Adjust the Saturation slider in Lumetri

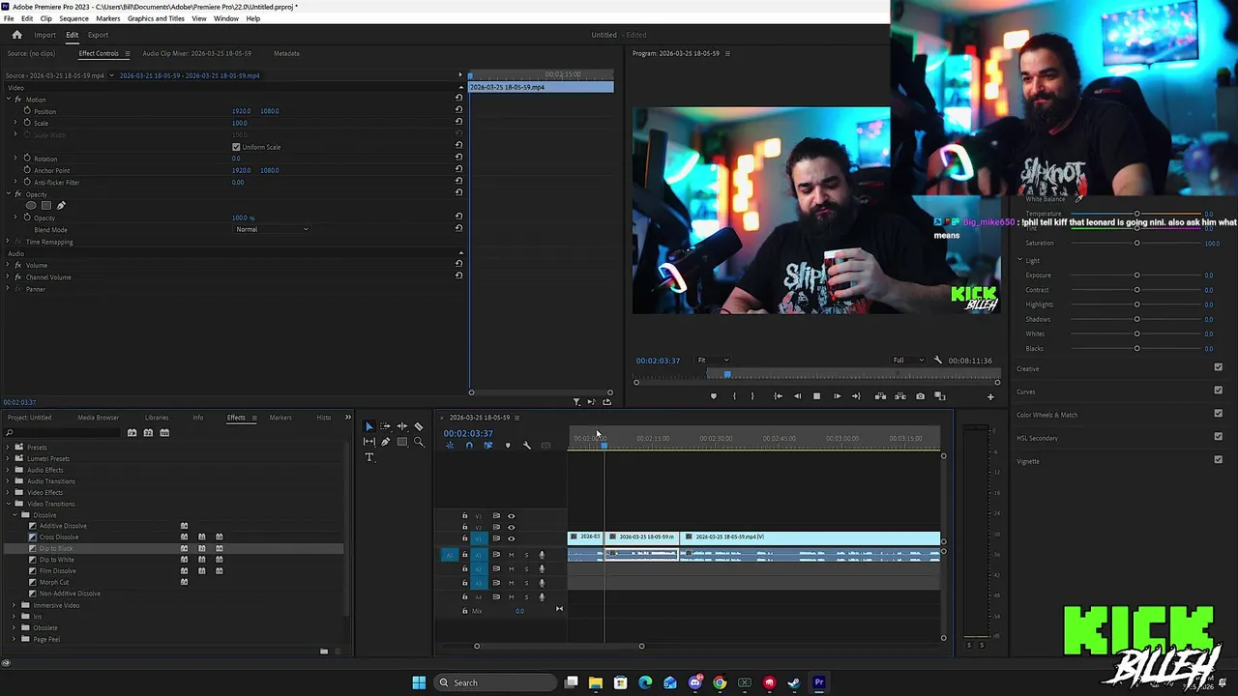coord(1136,243)
